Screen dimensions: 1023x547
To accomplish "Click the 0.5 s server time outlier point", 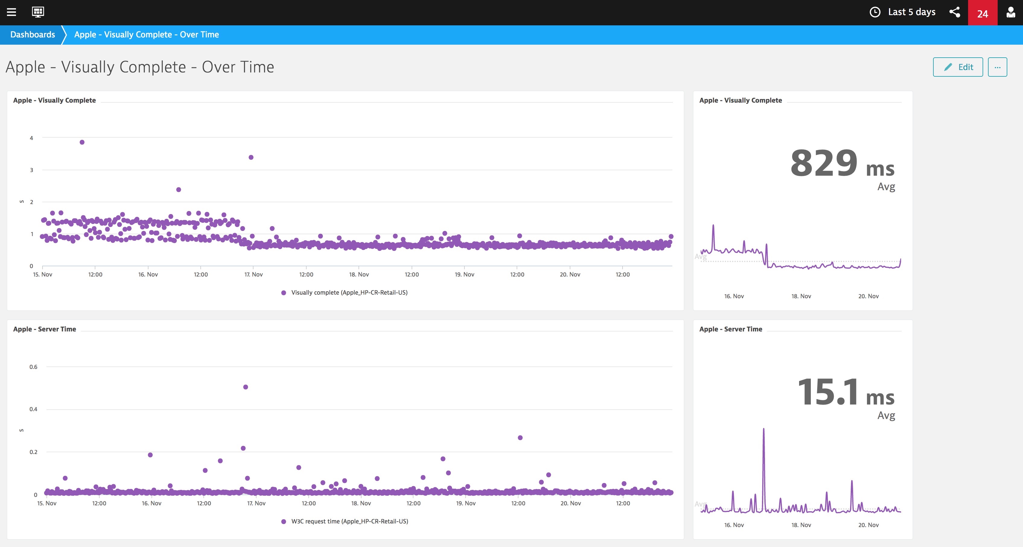I will coord(245,387).
